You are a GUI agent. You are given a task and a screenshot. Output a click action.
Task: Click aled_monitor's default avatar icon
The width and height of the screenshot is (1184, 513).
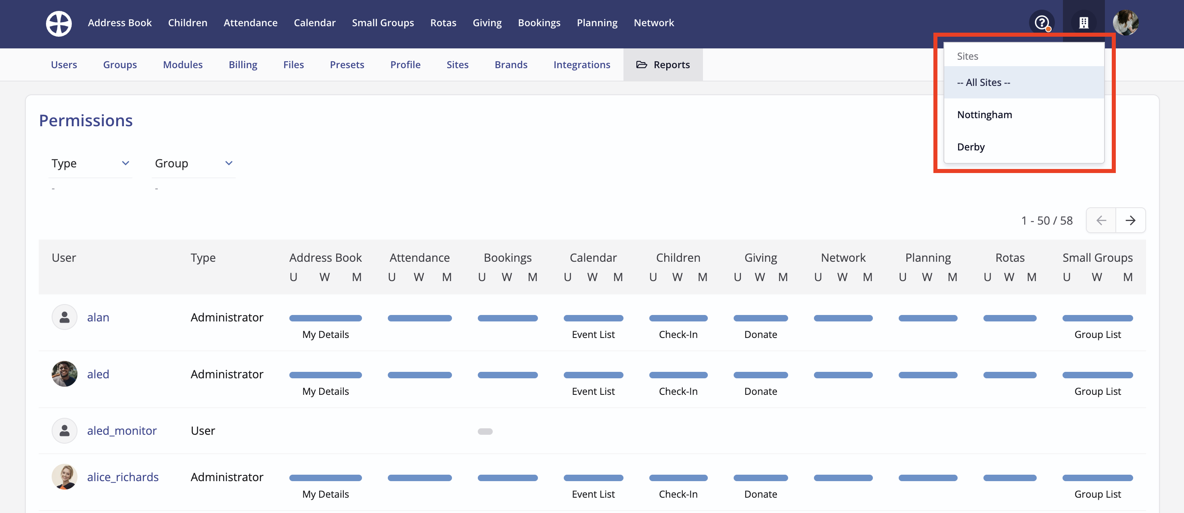(x=64, y=430)
